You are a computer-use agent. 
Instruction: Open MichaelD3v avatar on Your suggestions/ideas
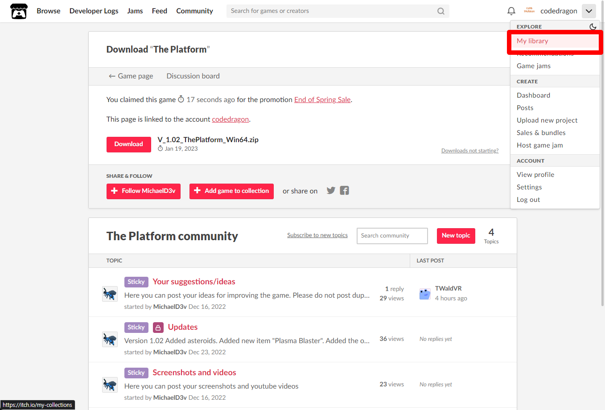click(110, 294)
